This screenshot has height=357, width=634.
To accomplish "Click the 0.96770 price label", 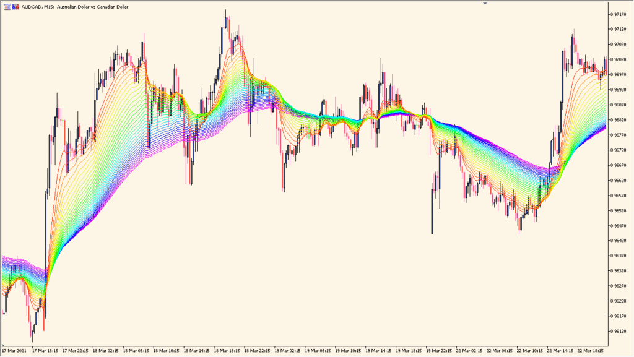I will tap(618, 135).
